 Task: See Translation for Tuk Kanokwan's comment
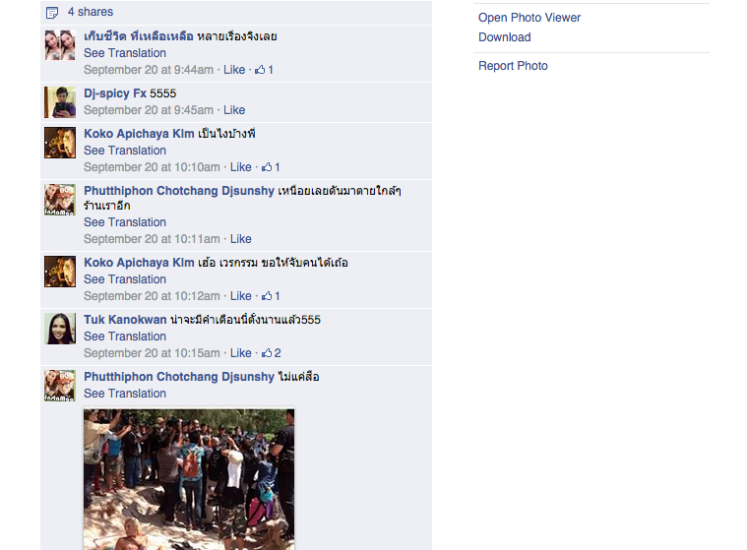point(125,336)
